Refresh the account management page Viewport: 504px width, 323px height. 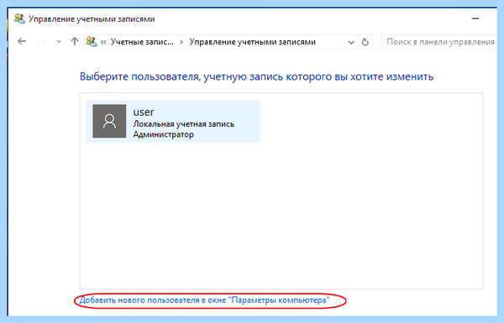(365, 42)
